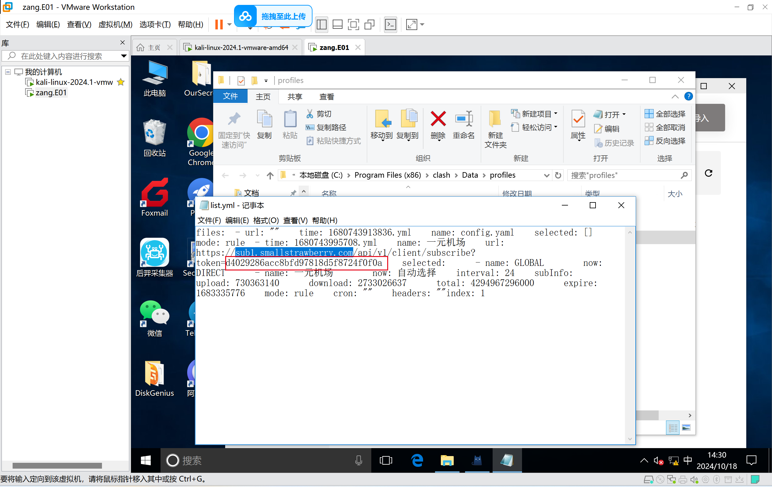The height and width of the screenshot is (487, 772).
Task: Click 反向选择 button
Action: (x=665, y=141)
